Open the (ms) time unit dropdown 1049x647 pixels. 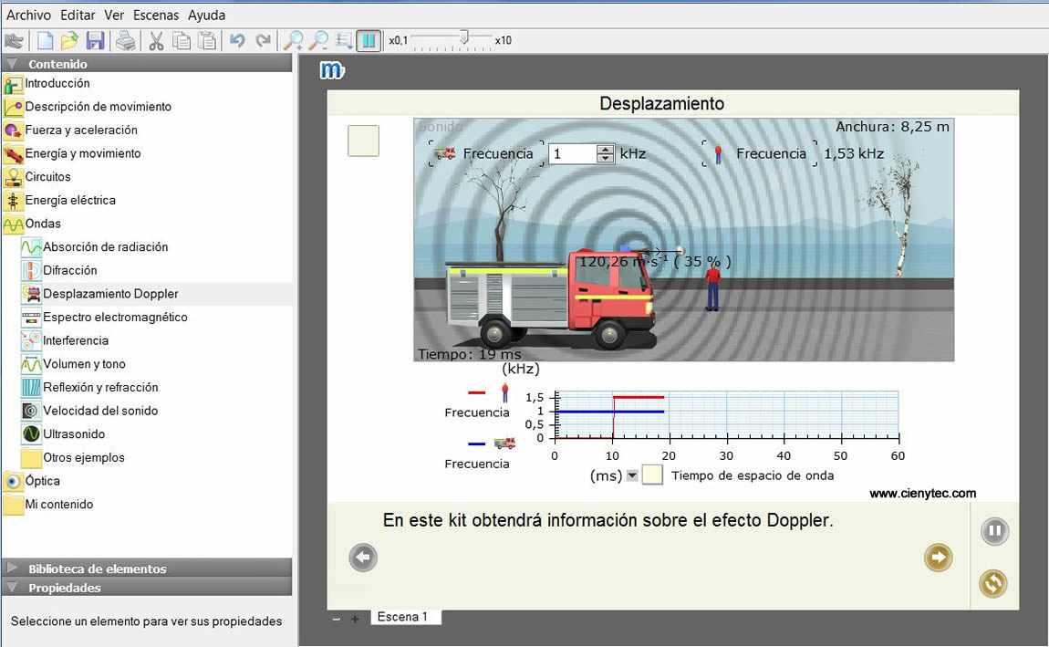point(631,475)
